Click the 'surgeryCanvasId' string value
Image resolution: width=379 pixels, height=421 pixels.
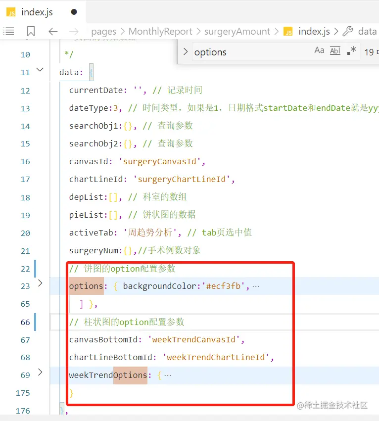coord(159,162)
